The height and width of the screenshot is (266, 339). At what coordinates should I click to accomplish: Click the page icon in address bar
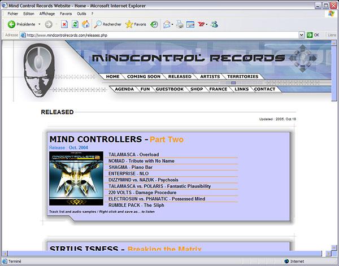pyautogui.click(x=23, y=35)
